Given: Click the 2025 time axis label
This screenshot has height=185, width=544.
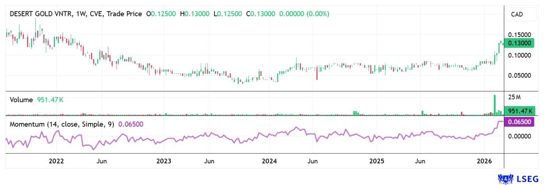Looking at the screenshot, I should 377,161.
